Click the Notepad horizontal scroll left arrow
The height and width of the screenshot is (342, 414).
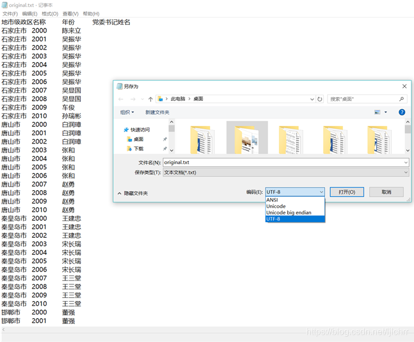[4, 329]
